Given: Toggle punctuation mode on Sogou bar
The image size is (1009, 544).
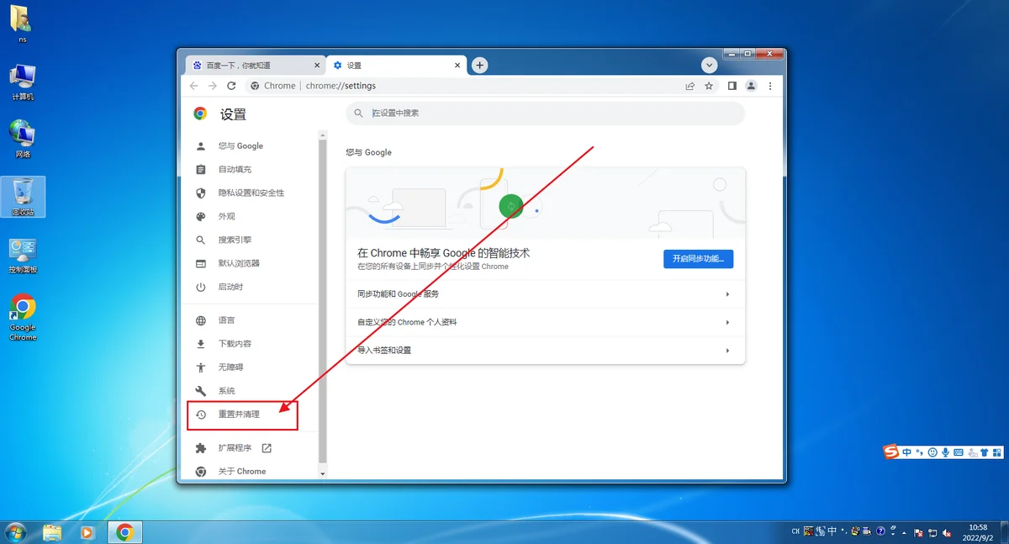Looking at the screenshot, I should click(919, 452).
